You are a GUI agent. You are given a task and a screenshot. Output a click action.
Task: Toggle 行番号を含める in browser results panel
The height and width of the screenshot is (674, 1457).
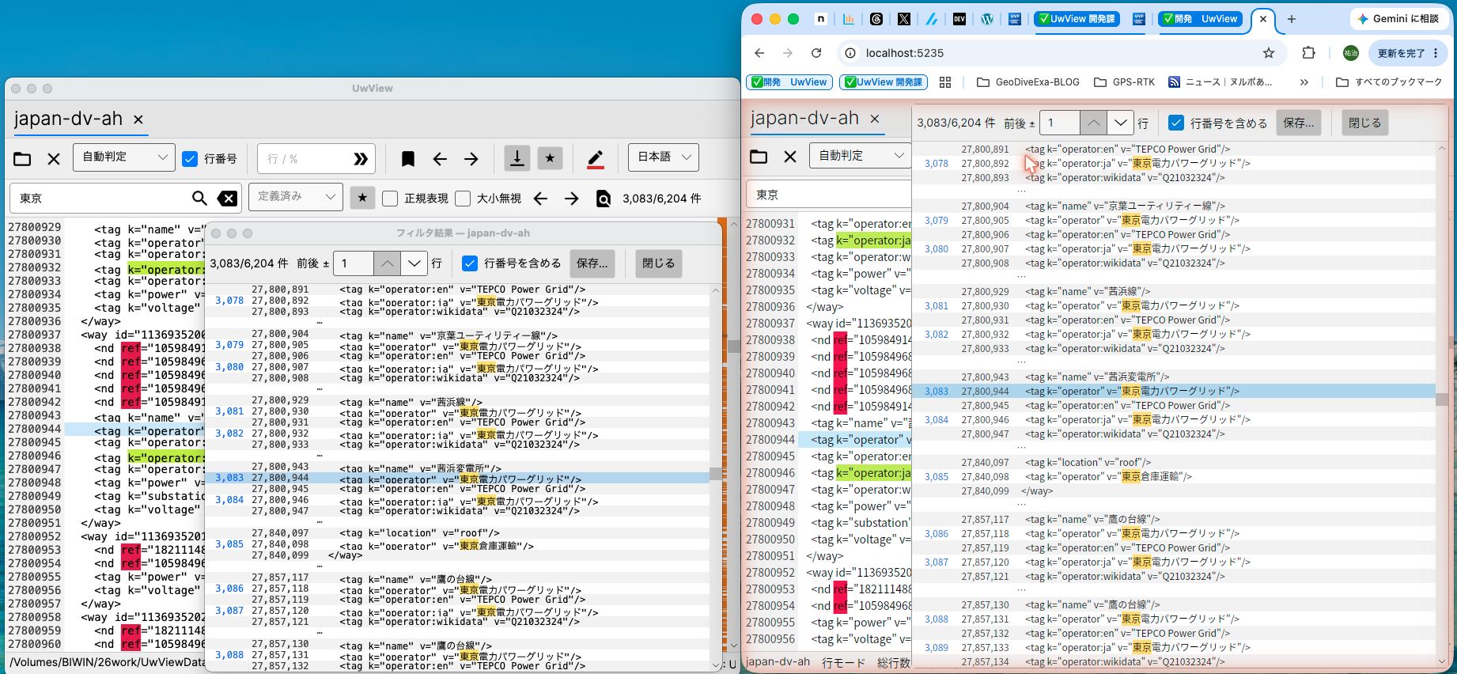pos(1176,123)
